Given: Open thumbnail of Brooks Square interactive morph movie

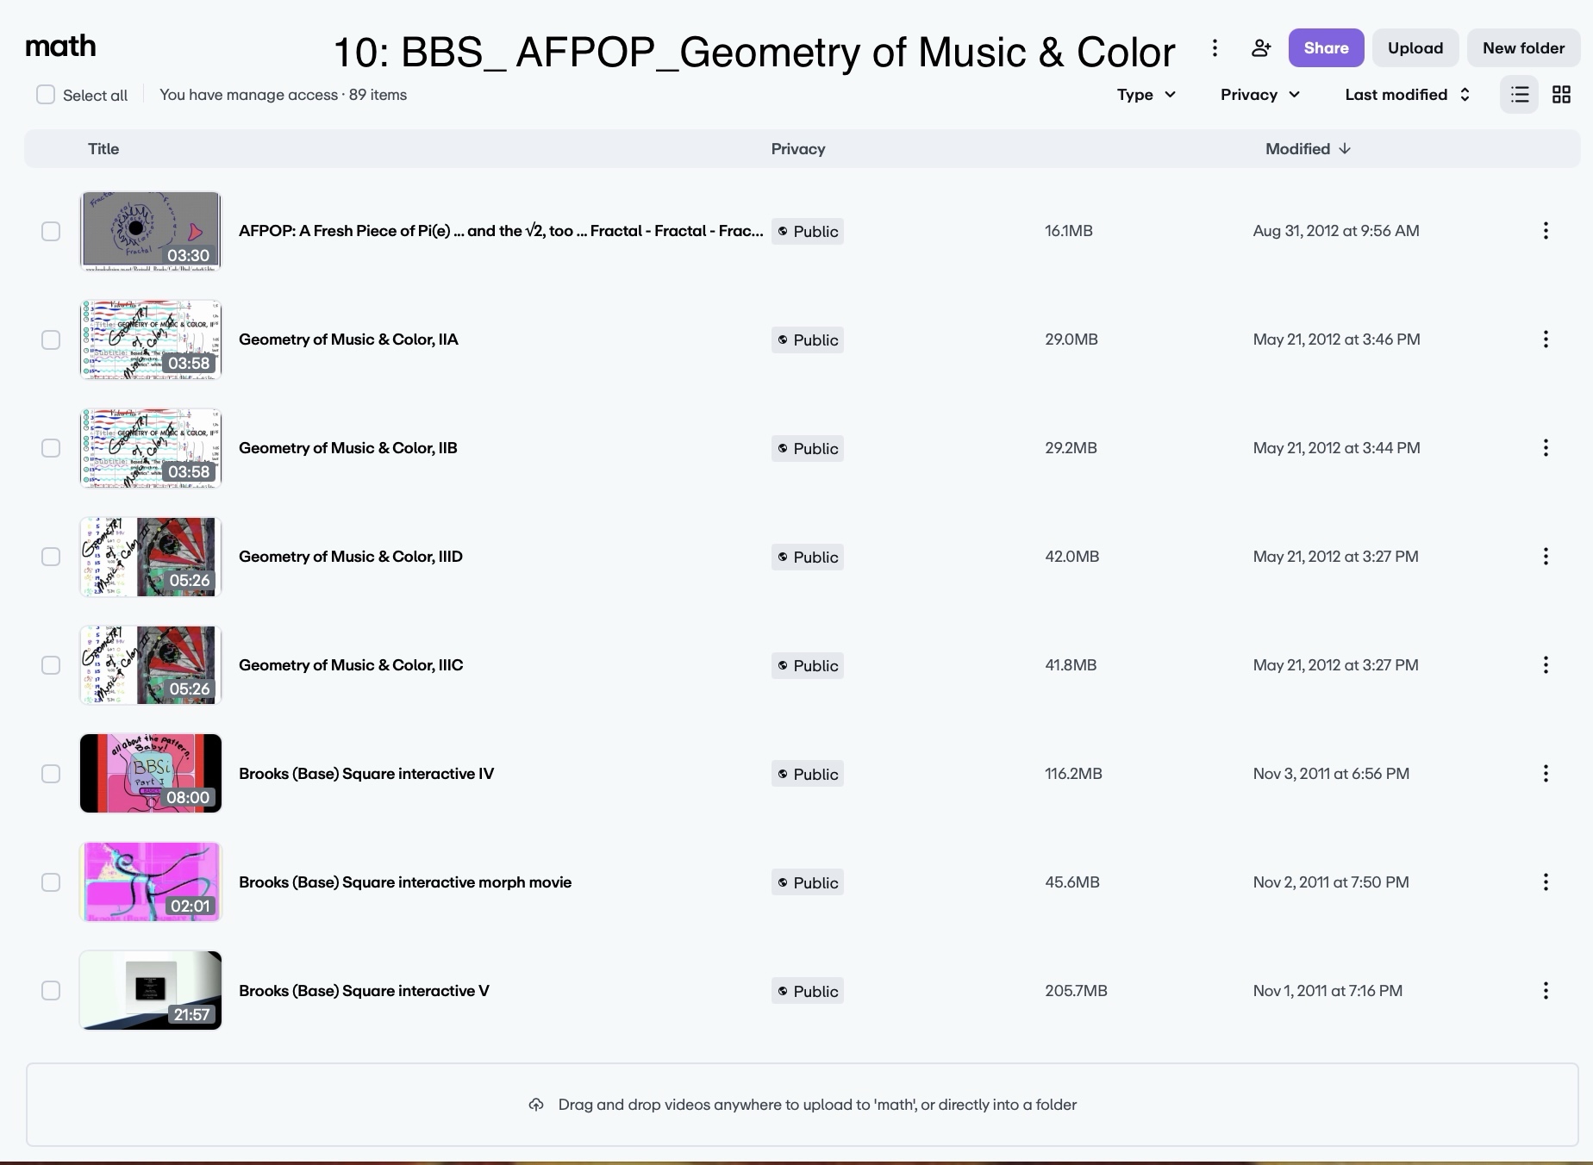Looking at the screenshot, I should [x=151, y=882].
